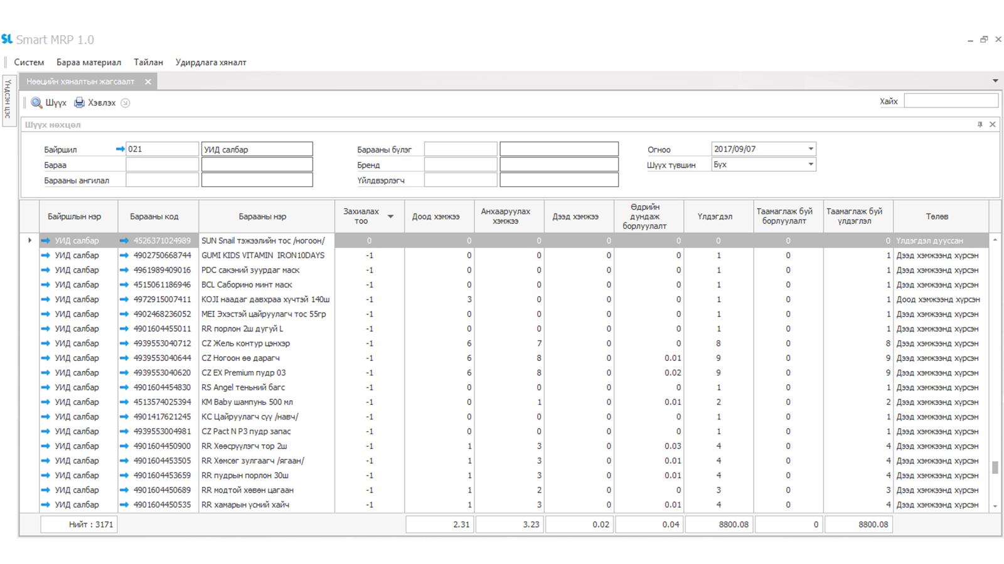The width and height of the screenshot is (1004, 564).
Task: Open the Шүүх түвшин dropdown
Action: click(x=811, y=164)
